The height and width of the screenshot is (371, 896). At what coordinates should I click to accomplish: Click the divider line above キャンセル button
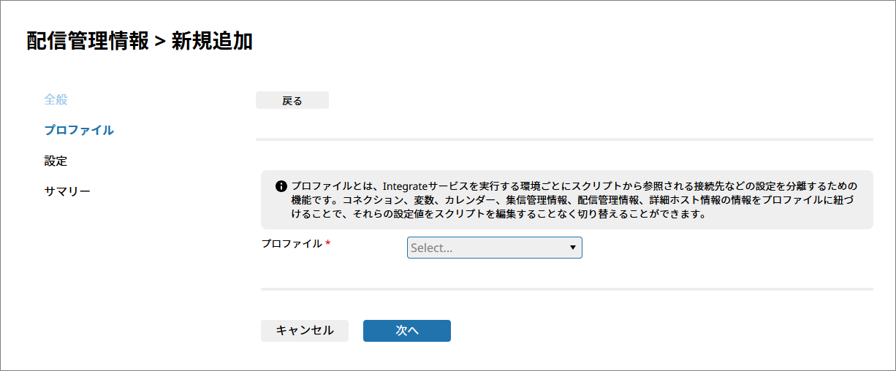tap(566, 289)
